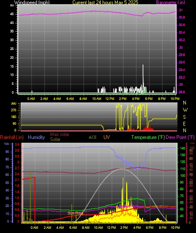
Task: Click the "Current last 24 hours May 5 2025" heading
Action: point(106,3)
